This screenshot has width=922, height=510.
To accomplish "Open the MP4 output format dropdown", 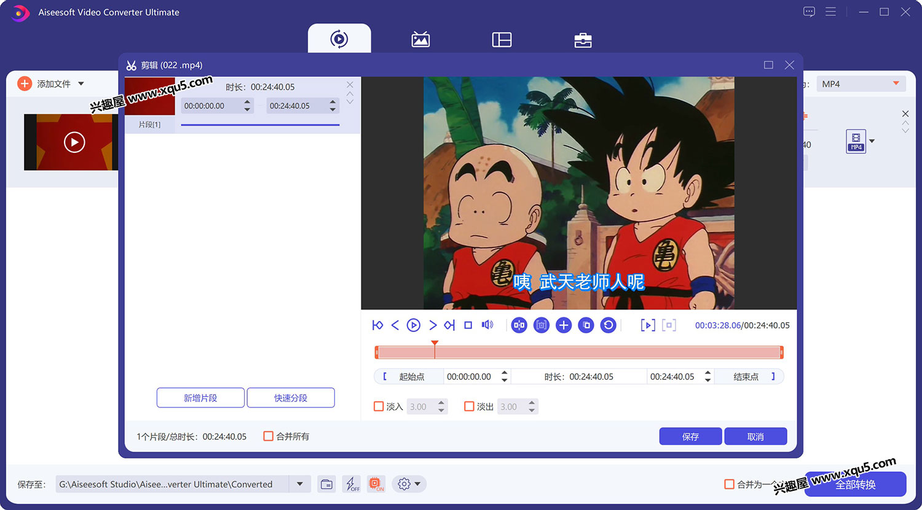I will [861, 84].
